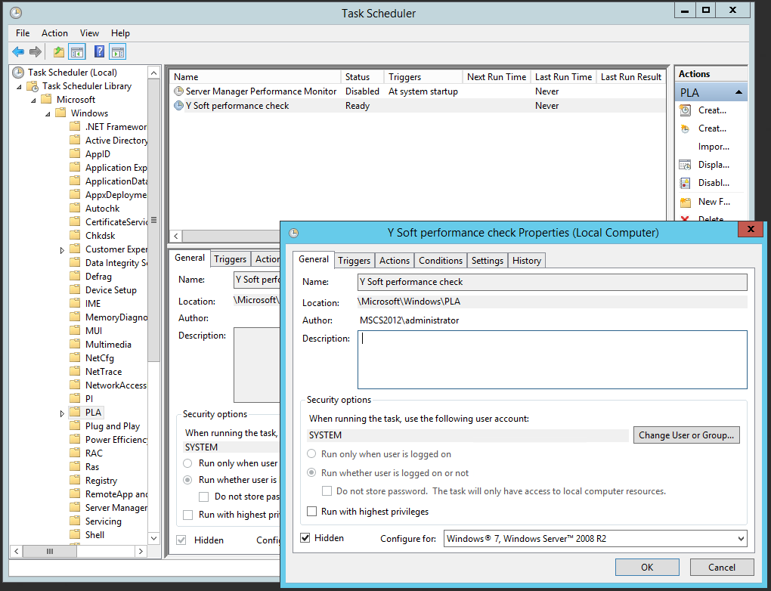This screenshot has height=591, width=771.
Task: Click the back navigation arrow
Action: click(17, 51)
